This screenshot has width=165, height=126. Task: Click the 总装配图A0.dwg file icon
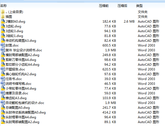pyautogui.click(x=3, y=107)
